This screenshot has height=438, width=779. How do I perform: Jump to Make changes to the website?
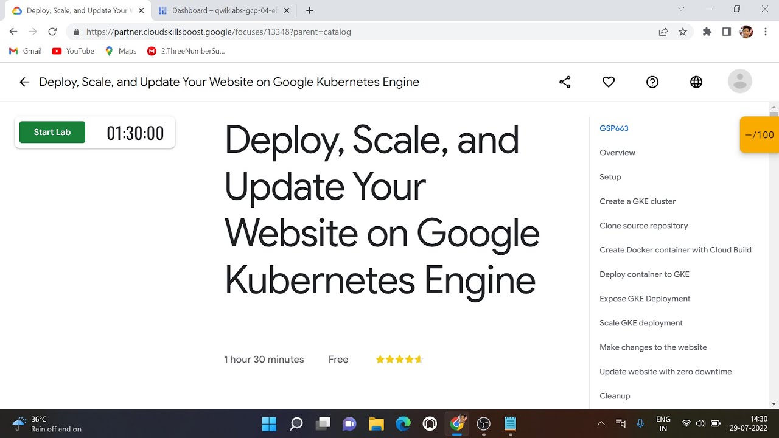[x=653, y=347]
